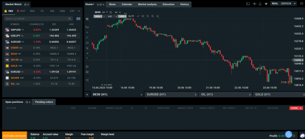
Task: Zoom out the chart with minus magnifier
Action: [x=148, y=16]
